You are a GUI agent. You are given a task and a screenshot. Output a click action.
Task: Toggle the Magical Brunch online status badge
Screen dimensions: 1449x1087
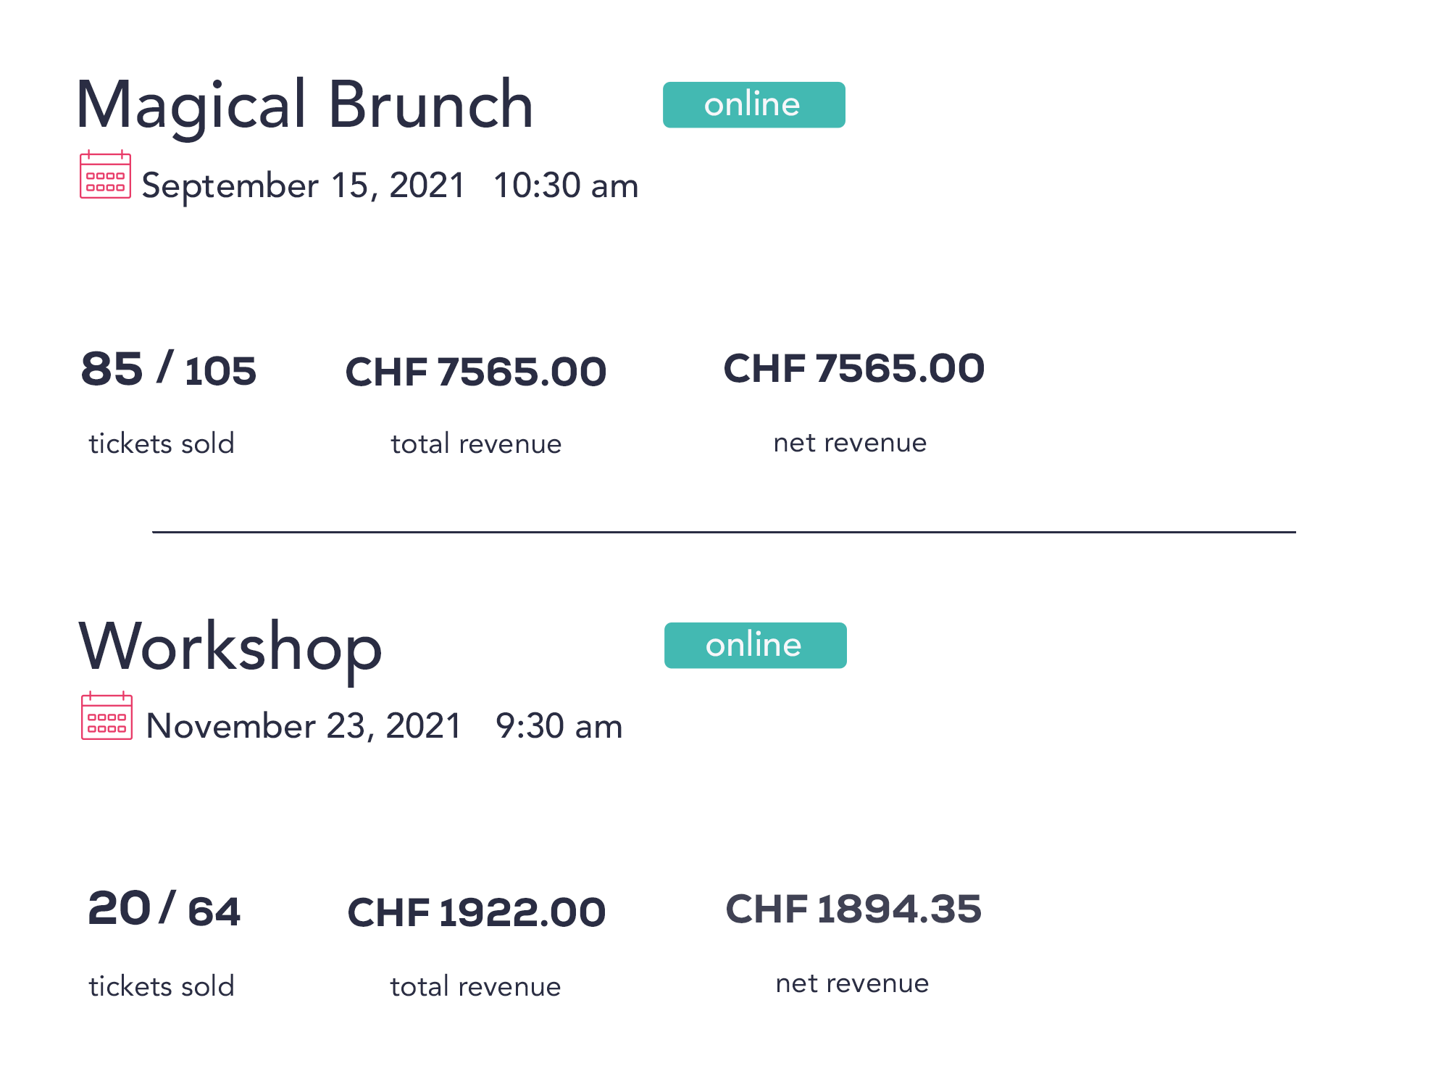753,105
